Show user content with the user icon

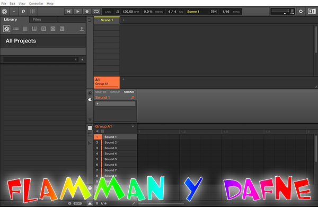pyautogui.click(x=82, y=29)
